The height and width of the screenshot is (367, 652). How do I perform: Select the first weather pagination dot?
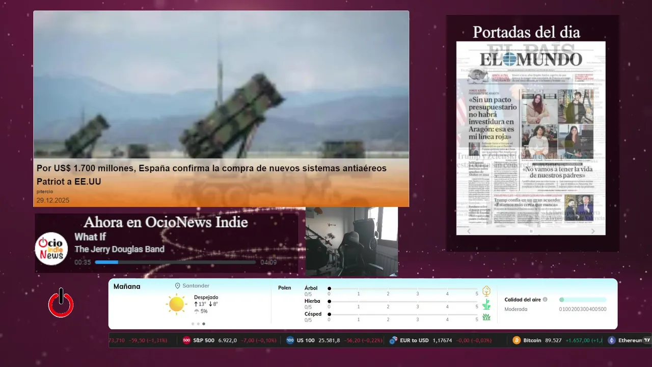click(x=193, y=324)
